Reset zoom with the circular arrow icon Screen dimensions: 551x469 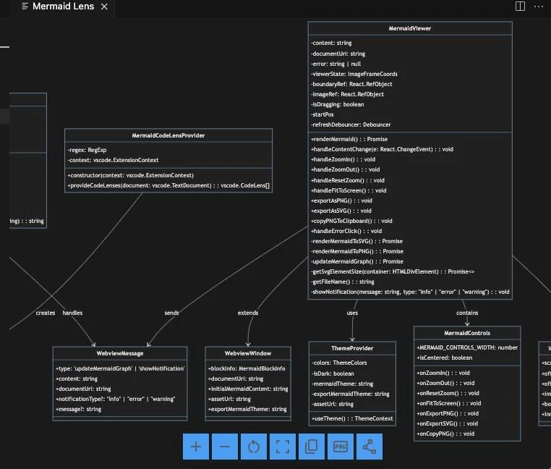(x=254, y=447)
